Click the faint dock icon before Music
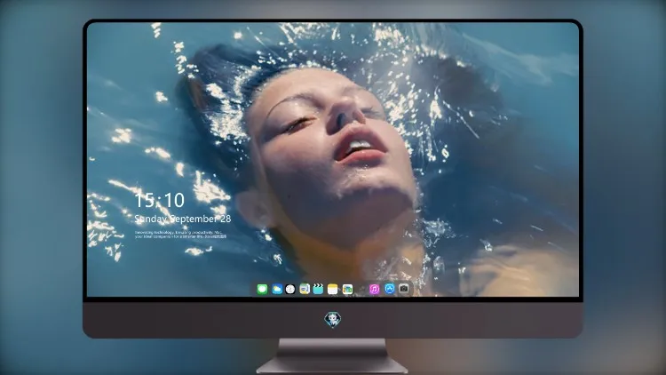Image resolution: width=666 pixels, height=375 pixels. coord(361,290)
